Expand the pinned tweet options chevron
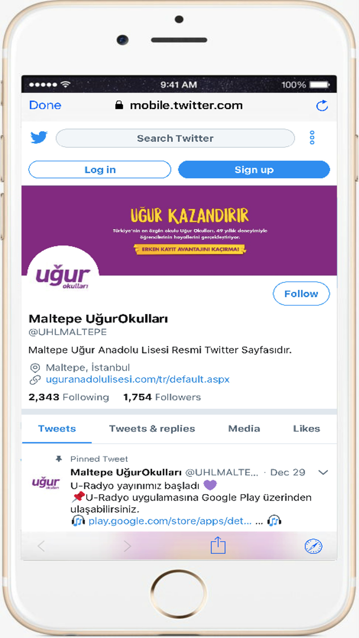The image size is (359, 638). (323, 472)
